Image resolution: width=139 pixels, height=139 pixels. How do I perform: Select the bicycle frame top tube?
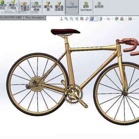(x=93, y=48)
